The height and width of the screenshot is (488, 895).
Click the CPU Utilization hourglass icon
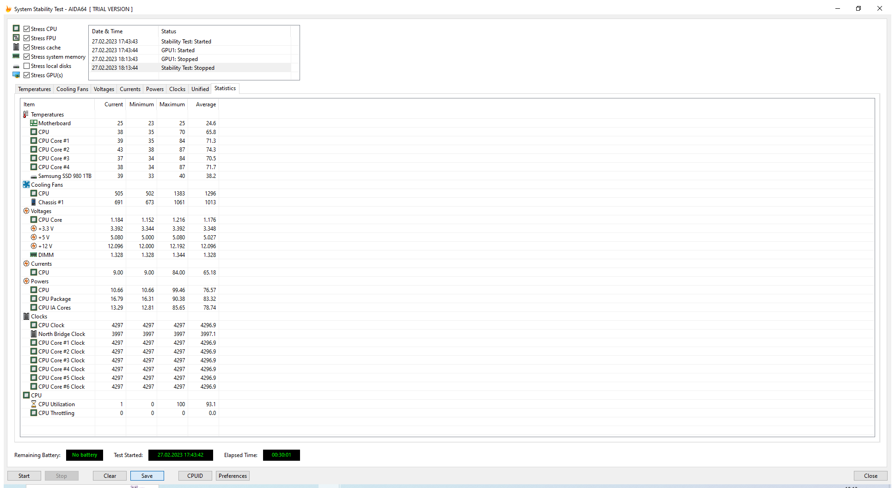(33, 404)
